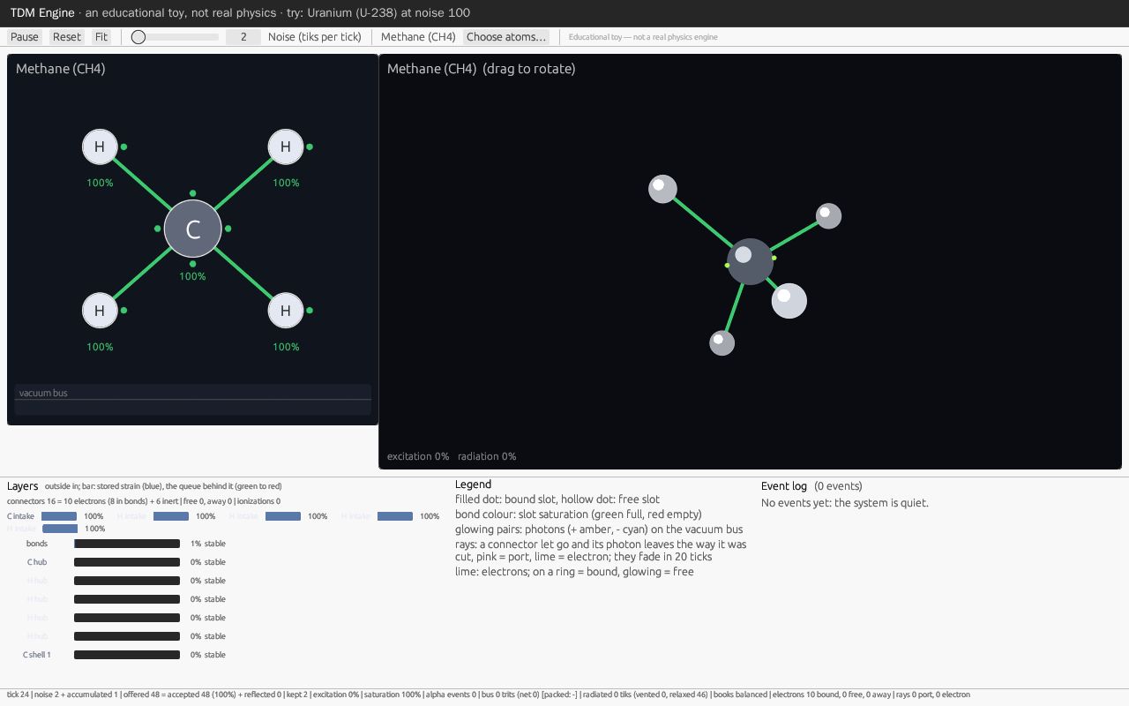Click the 2D panel title 'Methane (CH4)'
1129x706 pixels.
click(x=60, y=69)
